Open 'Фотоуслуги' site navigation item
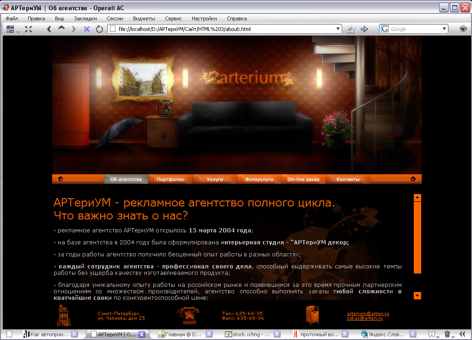 [x=259, y=179]
